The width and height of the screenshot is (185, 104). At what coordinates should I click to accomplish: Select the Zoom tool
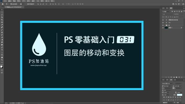(2, 60)
